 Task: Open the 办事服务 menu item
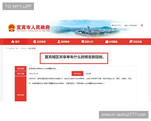(x=111, y=42)
